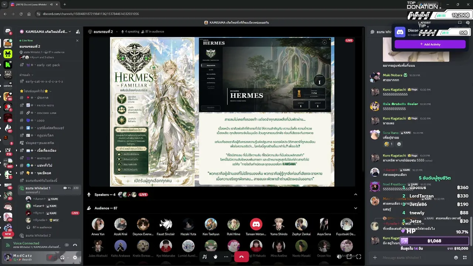Open the early-cat-m-x-d-c-a-t-z channel
Image resolution: width=473 pixels, height=266 pixels.
(49, 81)
